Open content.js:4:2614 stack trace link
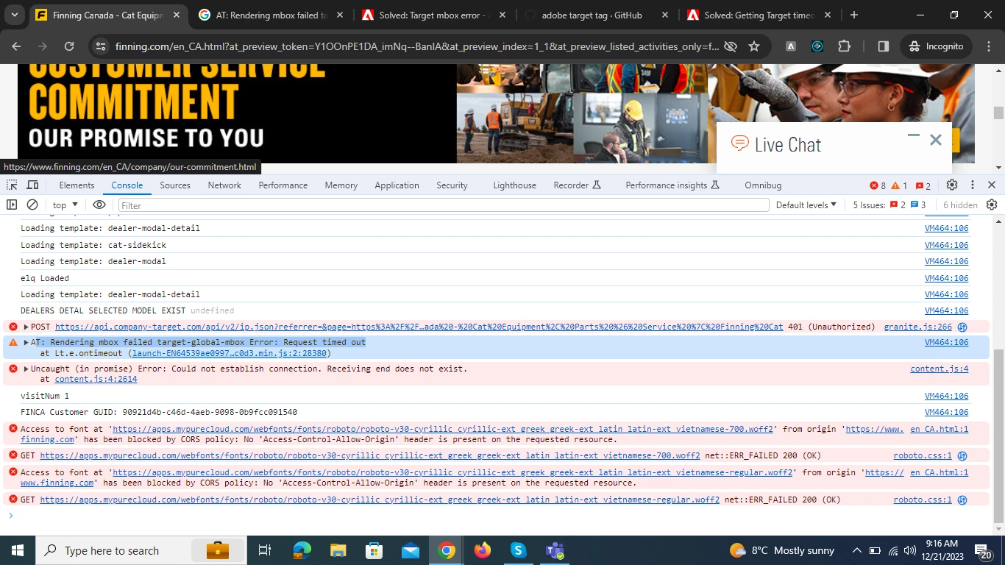Screen dimensions: 1005x565 (96, 380)
